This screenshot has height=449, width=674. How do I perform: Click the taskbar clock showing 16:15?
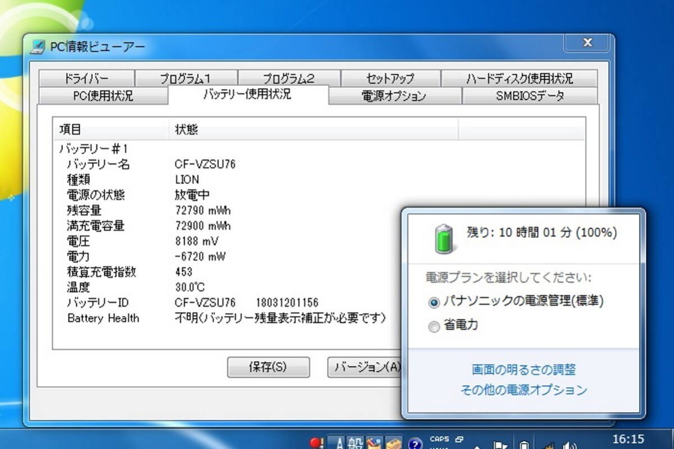point(628,439)
